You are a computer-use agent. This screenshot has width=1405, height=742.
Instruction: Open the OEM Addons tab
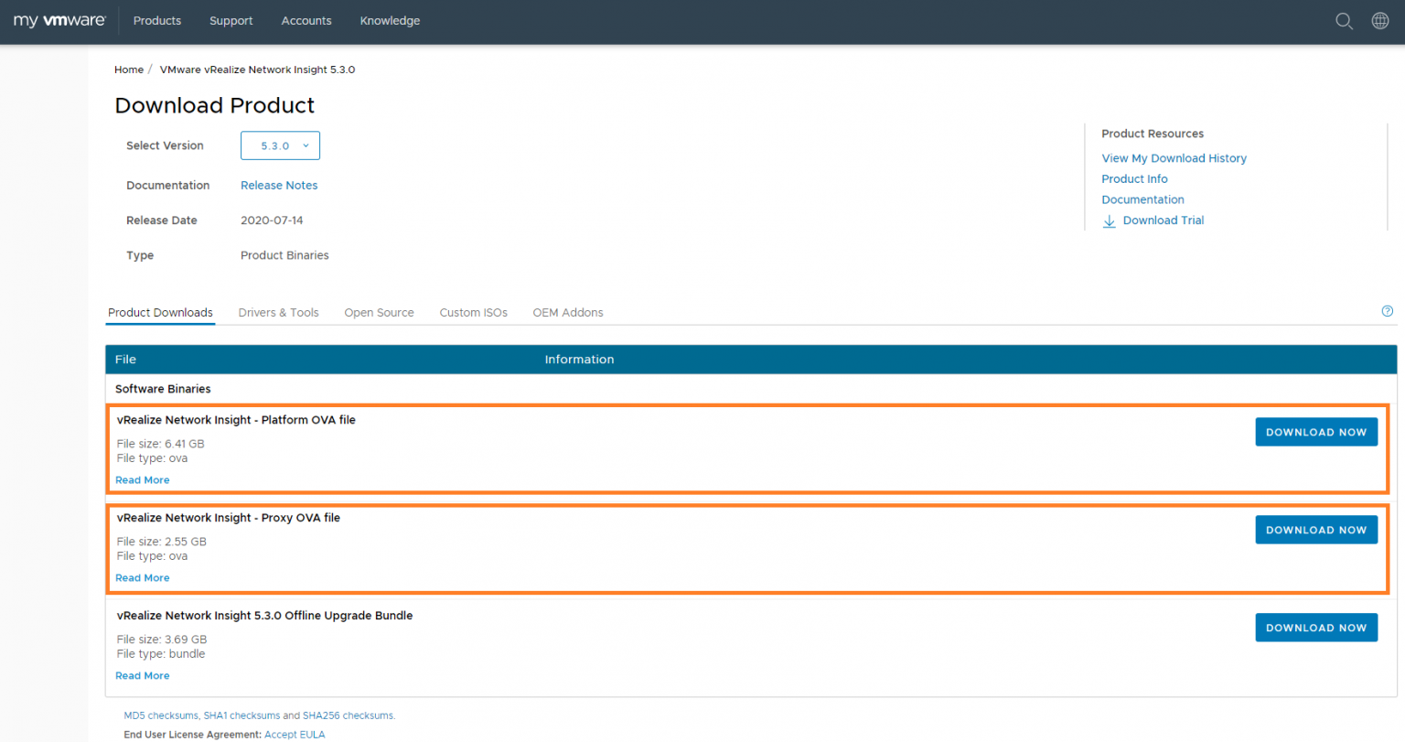(567, 312)
